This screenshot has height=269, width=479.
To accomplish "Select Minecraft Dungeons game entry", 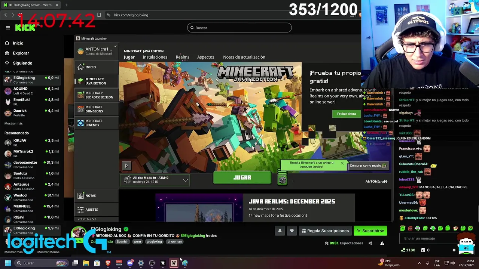I will pyautogui.click(x=97, y=109).
